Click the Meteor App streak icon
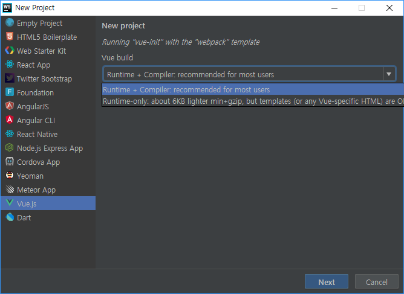 pyautogui.click(x=10, y=190)
